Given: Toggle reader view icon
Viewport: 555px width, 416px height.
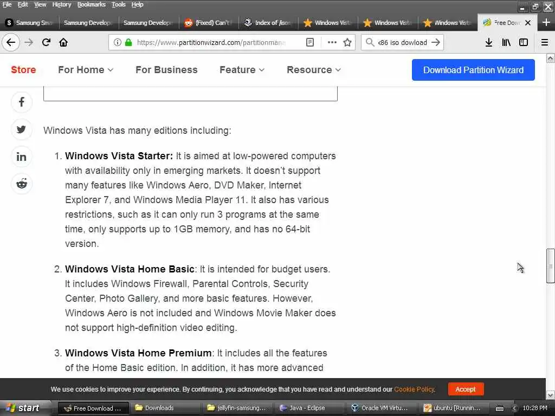Looking at the screenshot, I should coord(309,42).
